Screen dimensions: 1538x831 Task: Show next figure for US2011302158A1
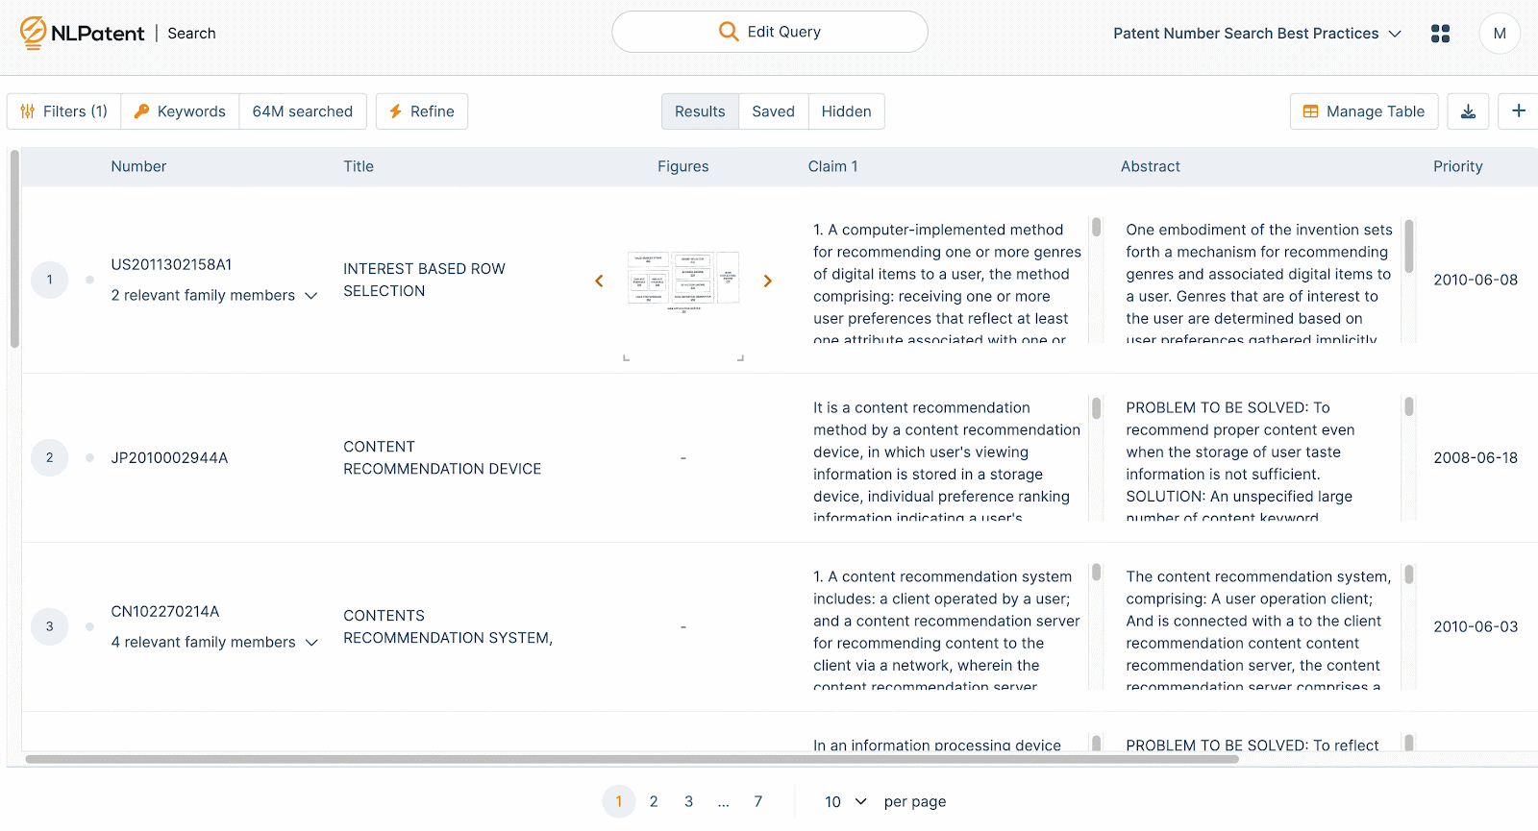tap(767, 281)
